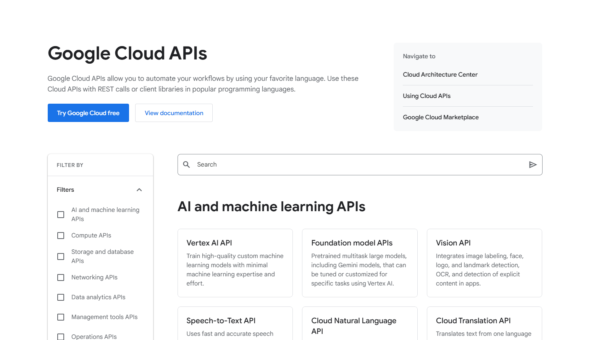Check the Management tools APIs filter

pyautogui.click(x=61, y=317)
